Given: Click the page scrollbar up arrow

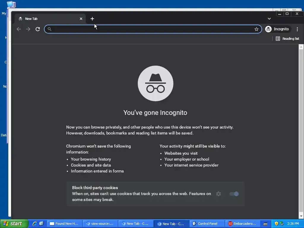Looking at the screenshot, I should [x=301, y=47].
